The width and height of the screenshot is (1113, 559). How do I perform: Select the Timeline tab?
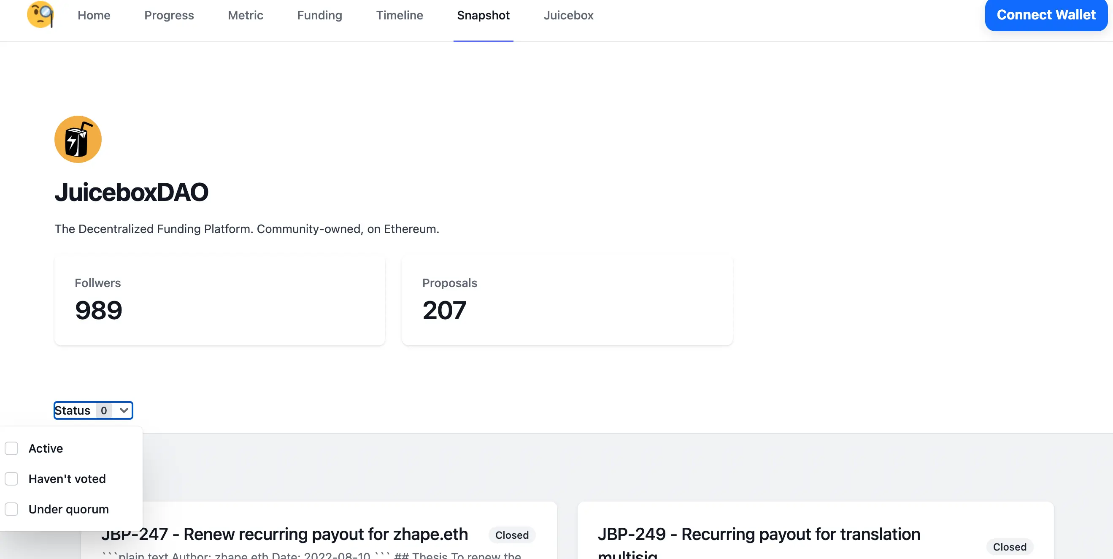pyautogui.click(x=399, y=16)
